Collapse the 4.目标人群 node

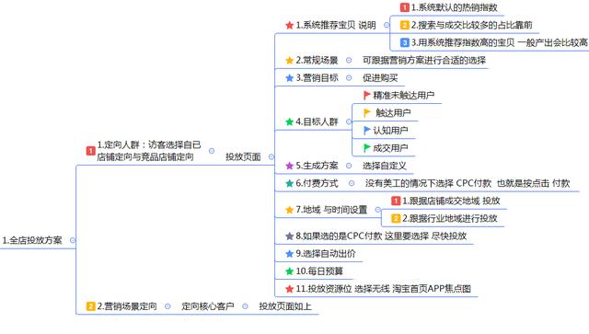click(349, 121)
